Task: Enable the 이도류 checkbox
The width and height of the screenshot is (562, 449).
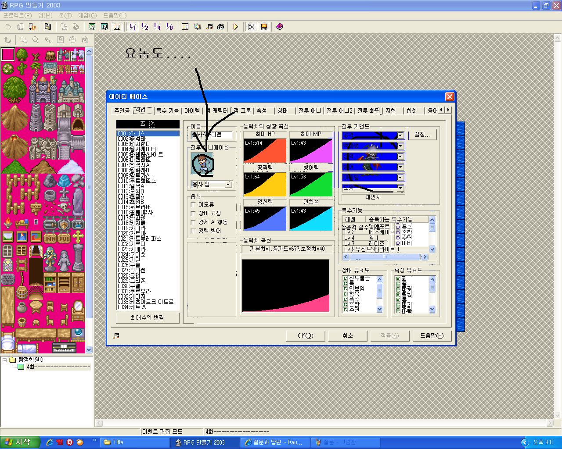Action: [193, 205]
